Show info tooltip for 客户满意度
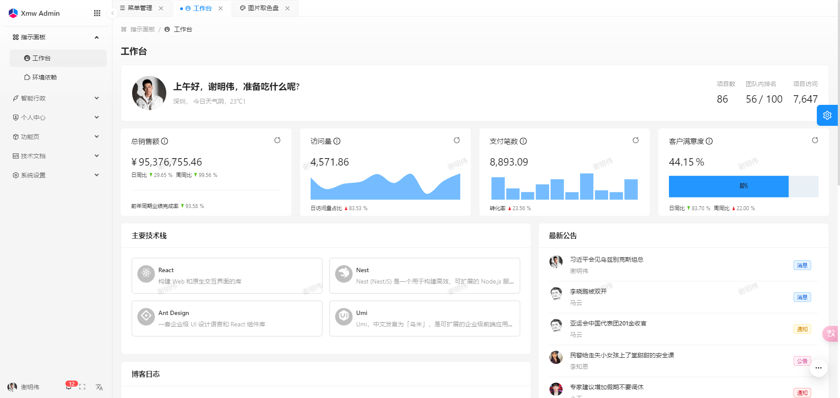This screenshot has width=840, height=398. tap(709, 141)
